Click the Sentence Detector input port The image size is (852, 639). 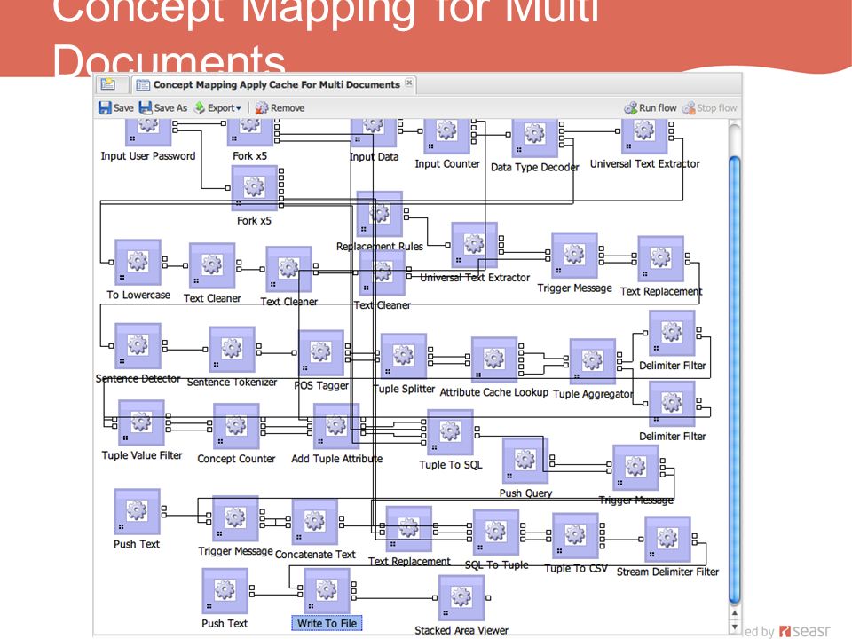(111, 345)
